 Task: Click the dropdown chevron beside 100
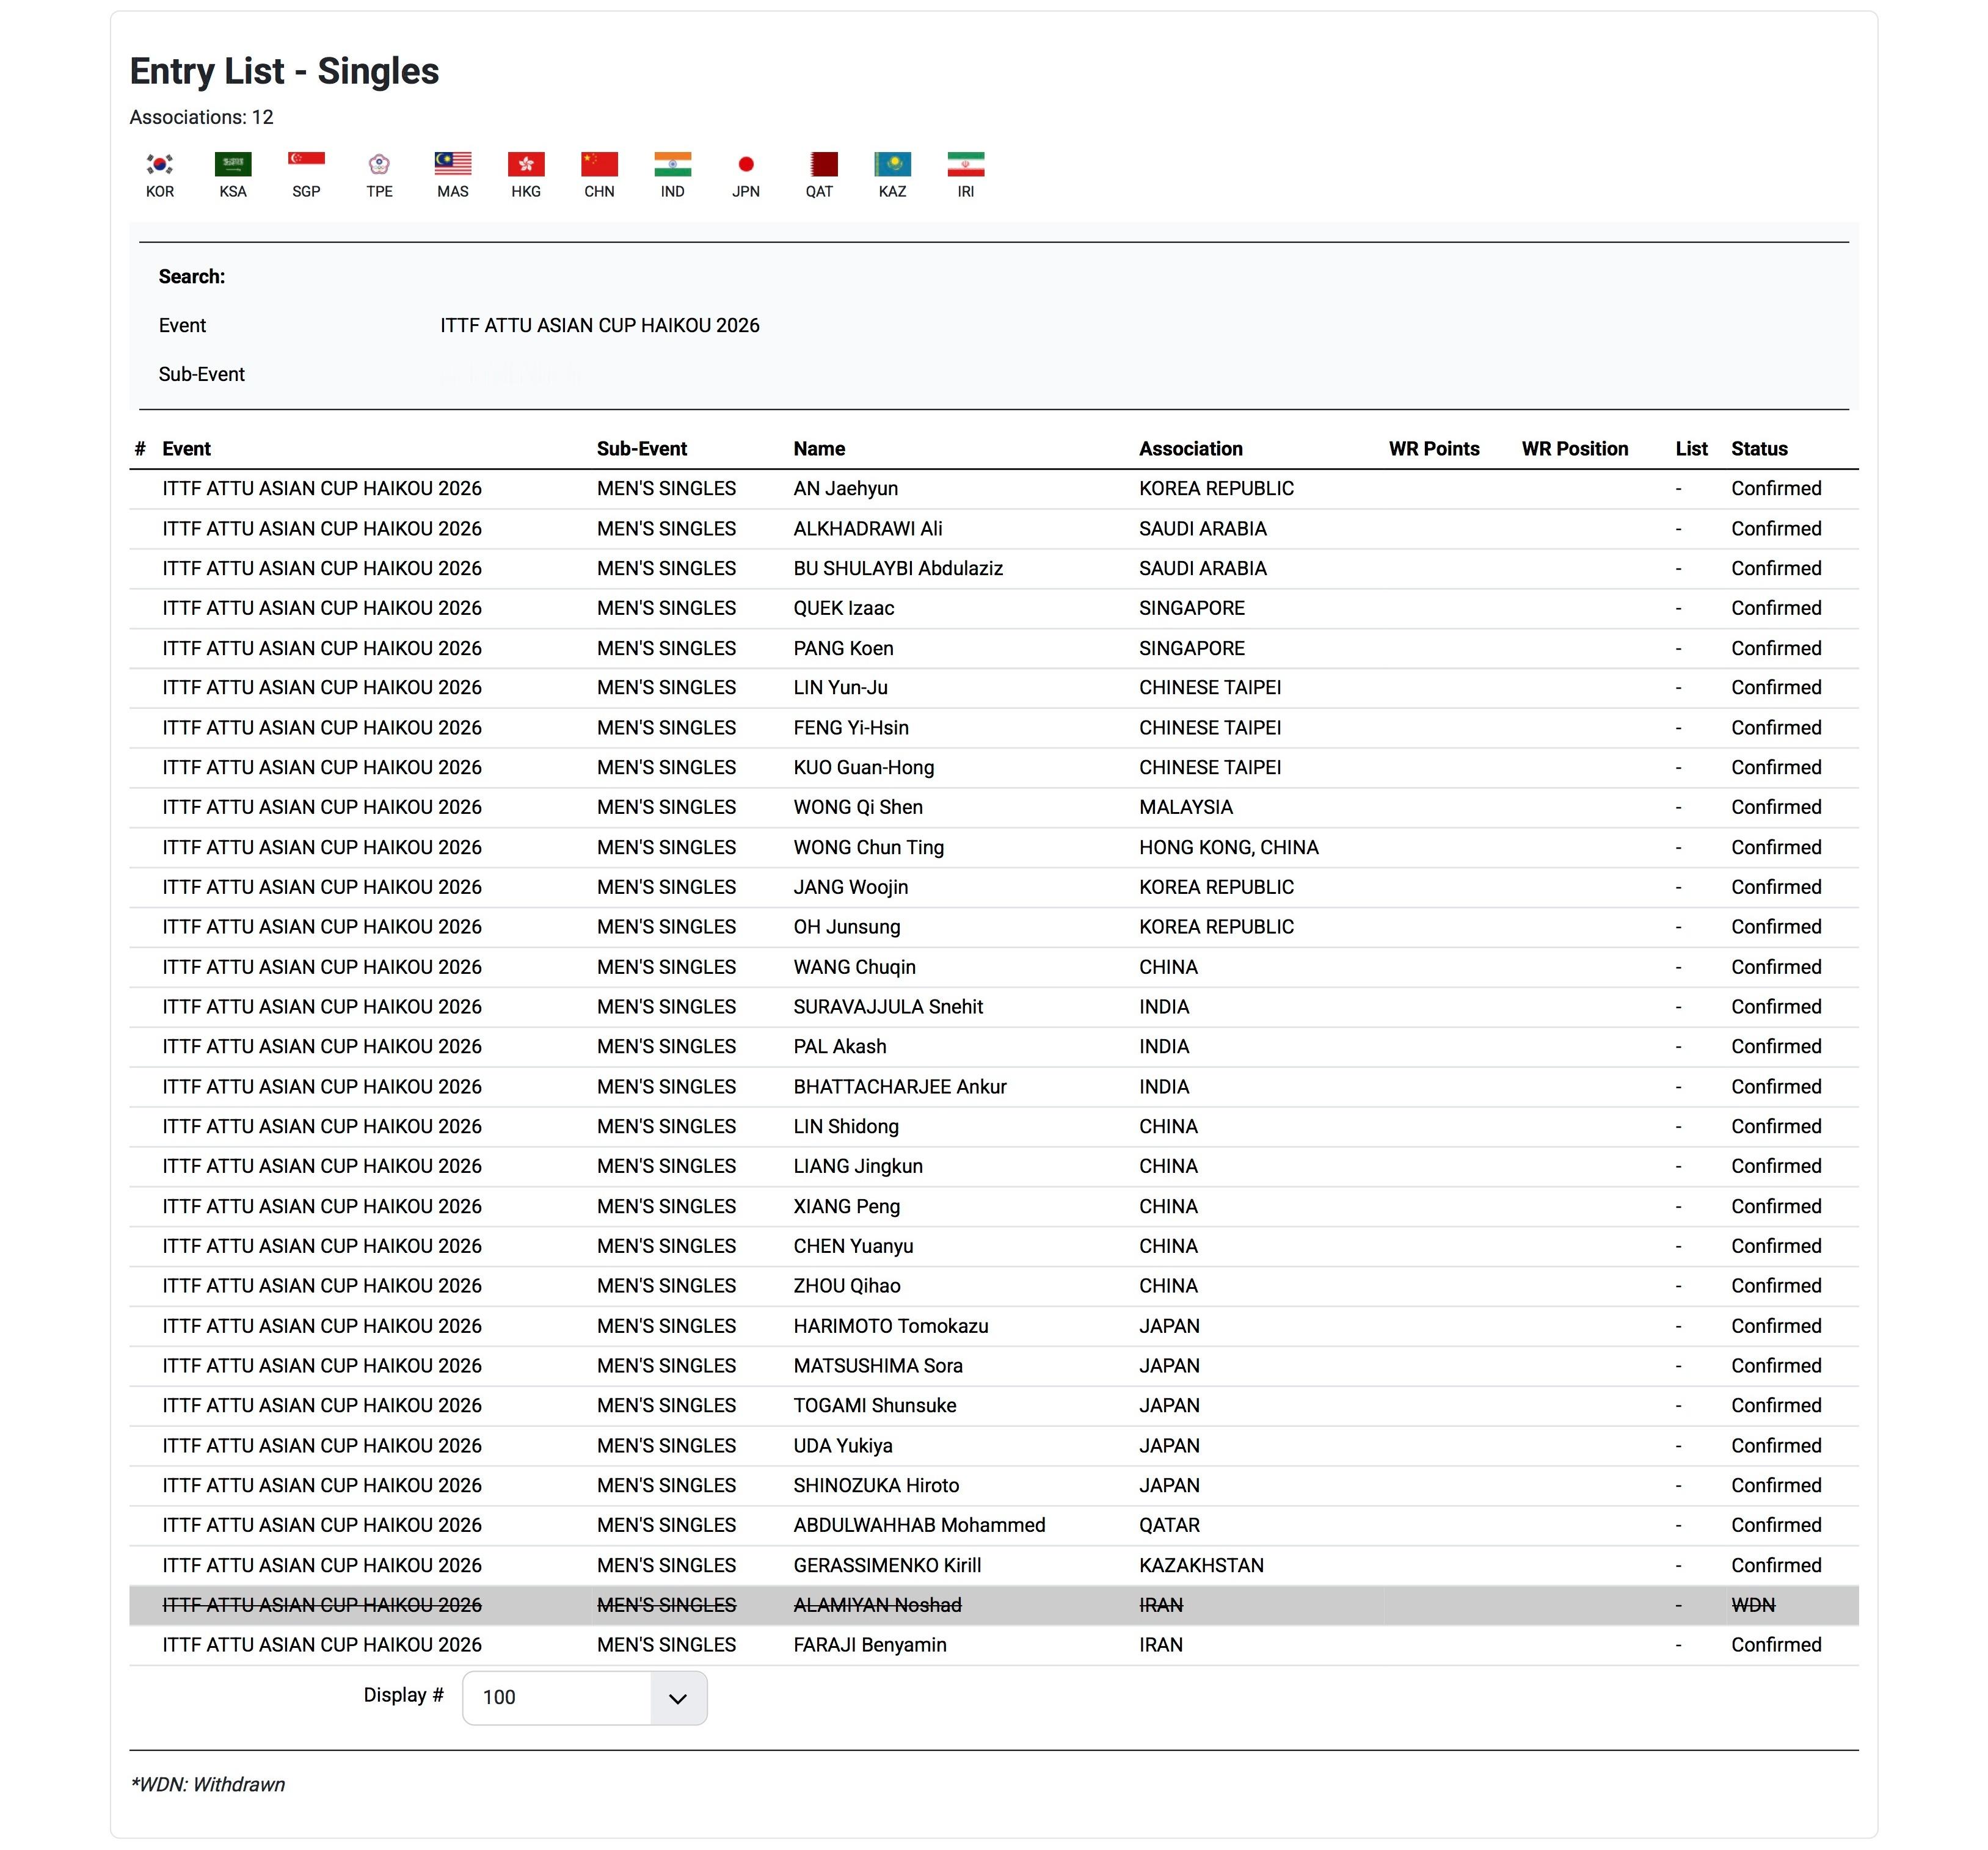(678, 1698)
